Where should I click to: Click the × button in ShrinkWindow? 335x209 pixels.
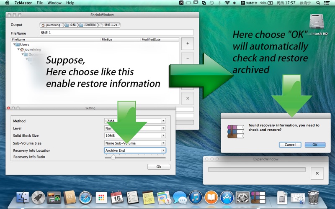pyautogui.click(x=188, y=98)
